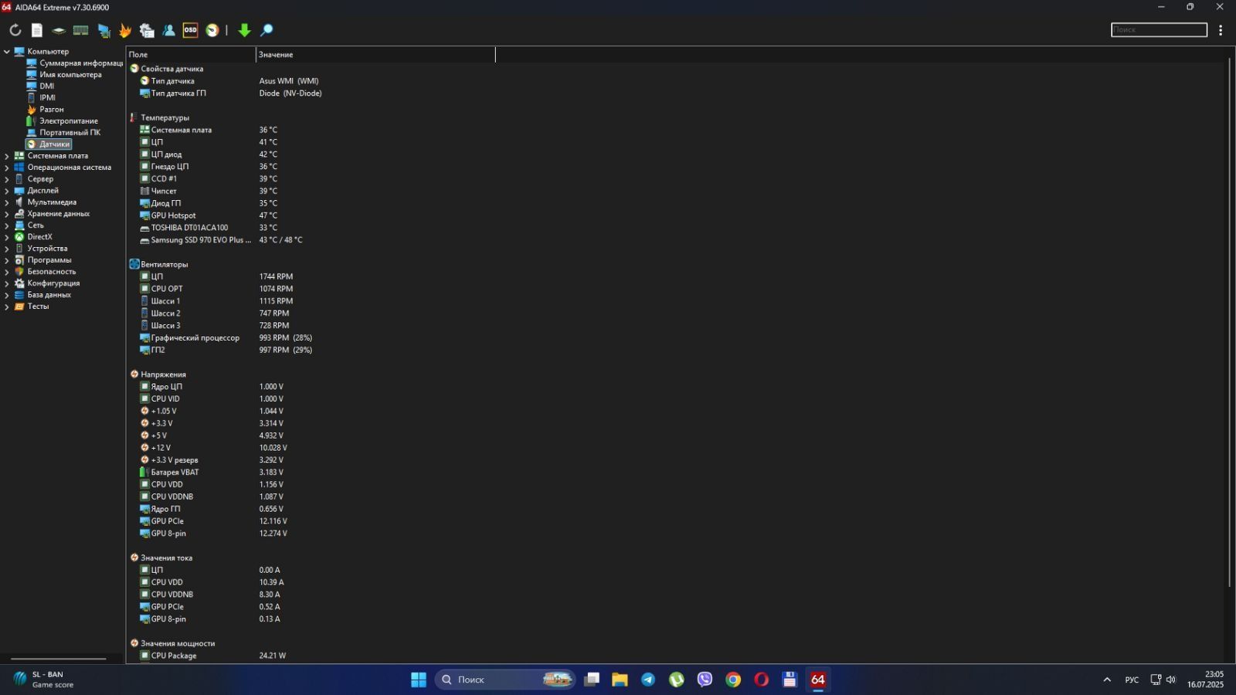
Task: Click the green download arrow icon
Action: [x=244, y=30]
